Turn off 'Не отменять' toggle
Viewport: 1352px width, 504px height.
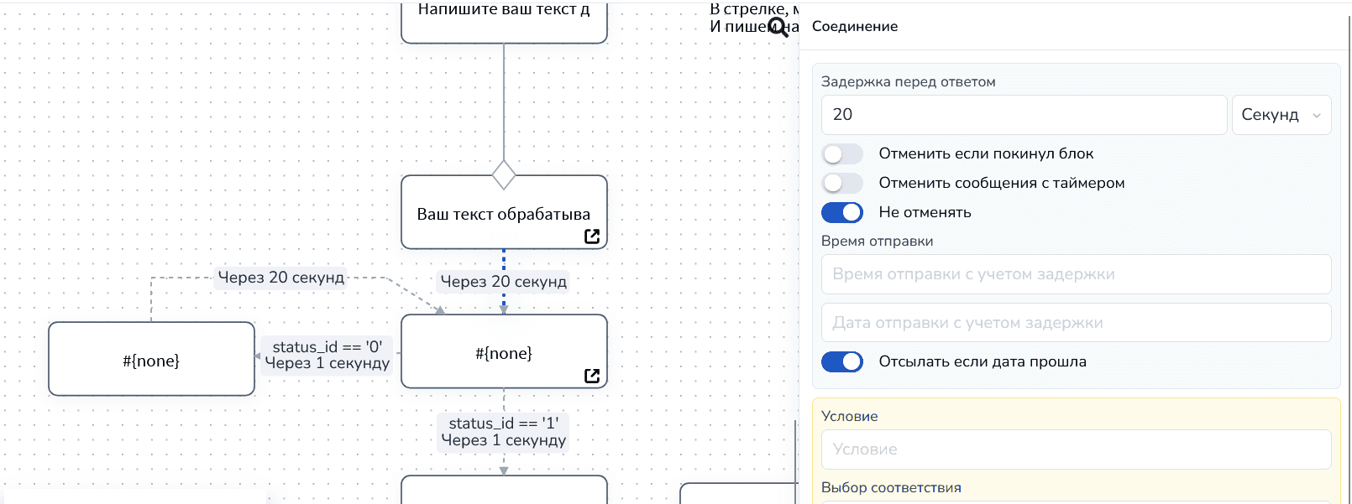[x=842, y=213]
